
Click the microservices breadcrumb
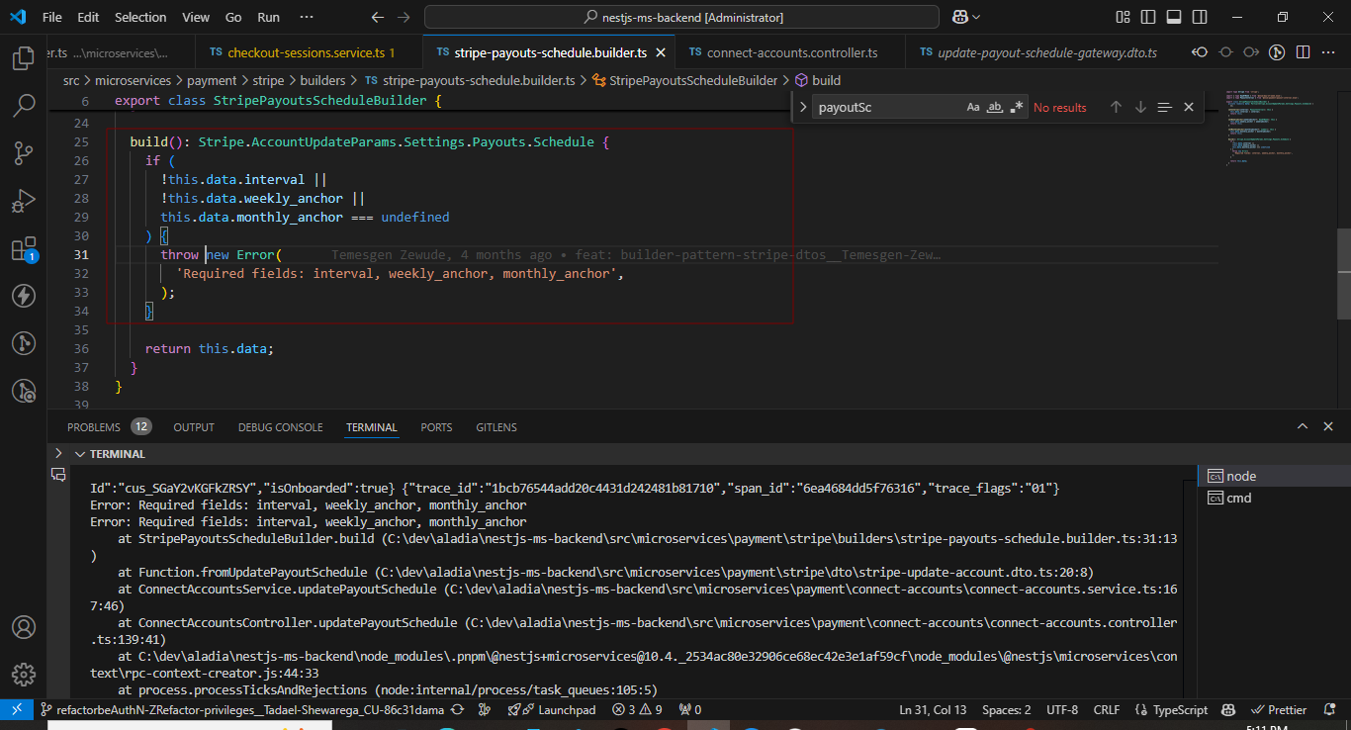click(x=133, y=80)
